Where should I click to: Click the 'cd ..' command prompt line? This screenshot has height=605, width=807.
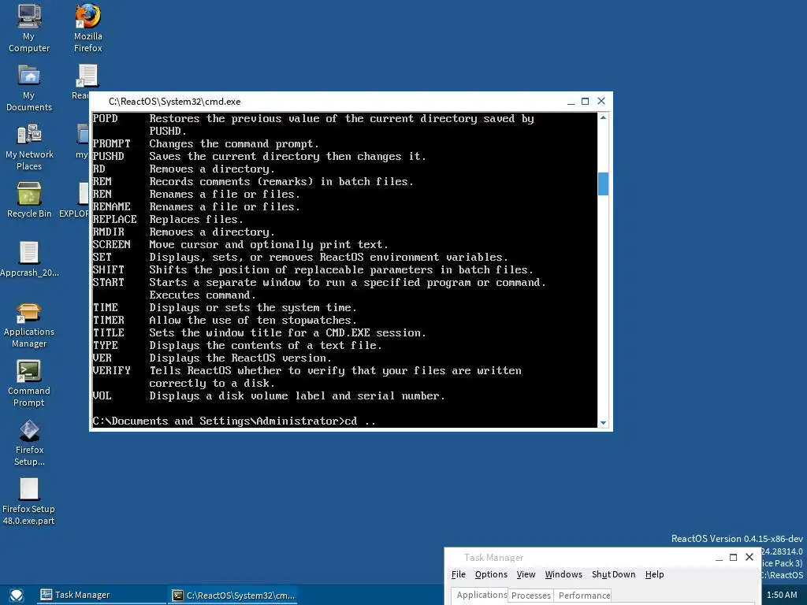click(234, 421)
